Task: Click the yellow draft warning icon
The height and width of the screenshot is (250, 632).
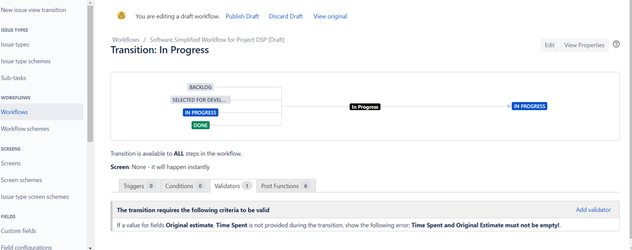Action: pyautogui.click(x=122, y=16)
